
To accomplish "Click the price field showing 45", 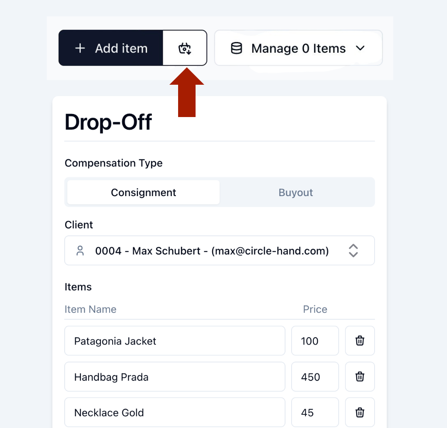I will [x=315, y=413].
